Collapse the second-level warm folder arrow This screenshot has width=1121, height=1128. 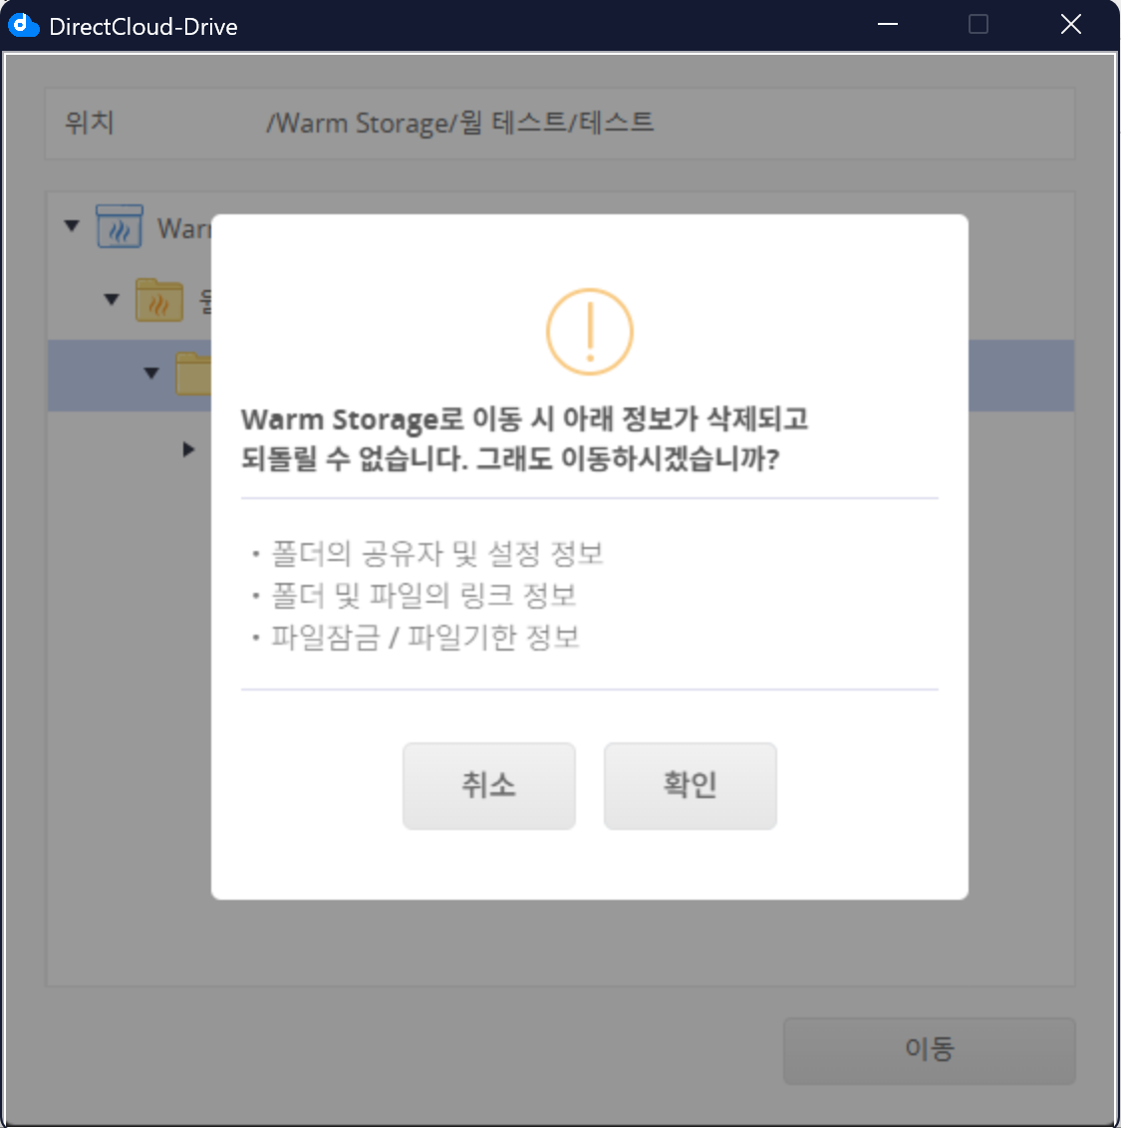112,299
